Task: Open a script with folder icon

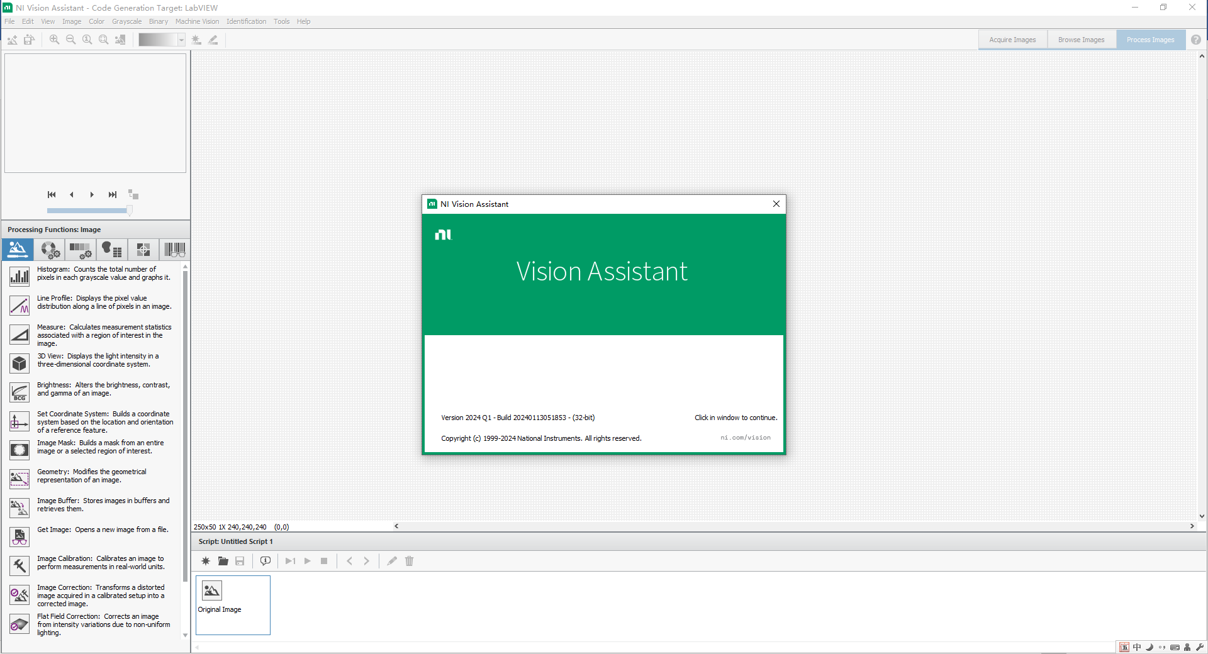Action: (223, 561)
